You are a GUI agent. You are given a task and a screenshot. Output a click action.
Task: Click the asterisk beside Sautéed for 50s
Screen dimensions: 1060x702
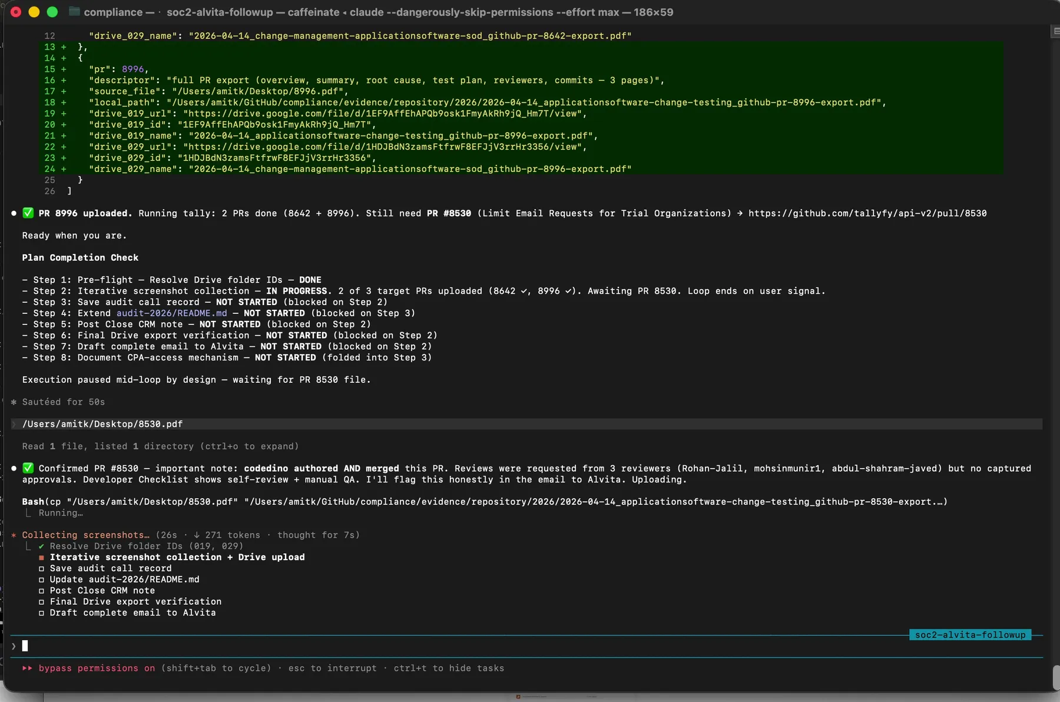[14, 402]
